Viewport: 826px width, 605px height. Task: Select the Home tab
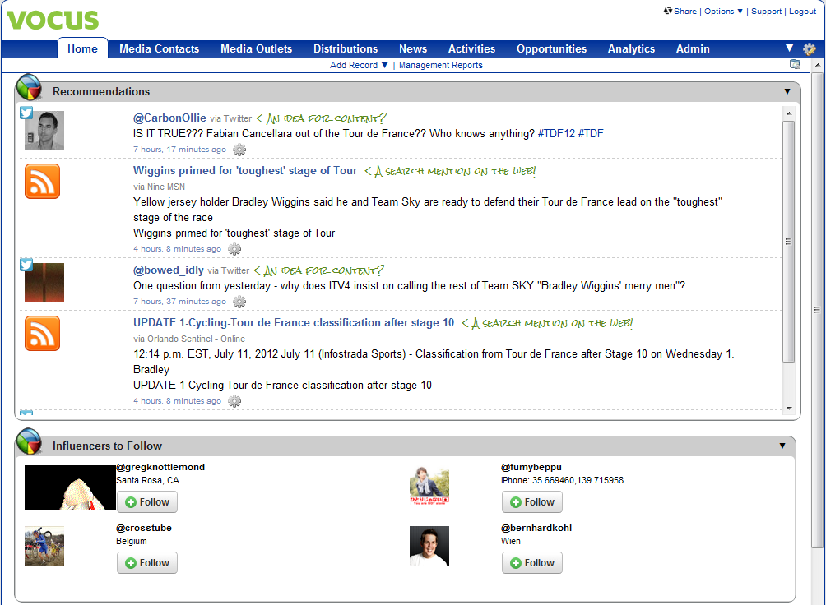[82, 49]
